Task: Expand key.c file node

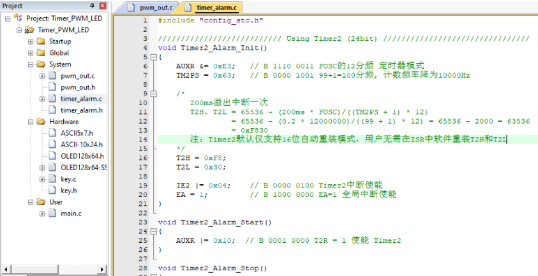Action: tap(42, 179)
